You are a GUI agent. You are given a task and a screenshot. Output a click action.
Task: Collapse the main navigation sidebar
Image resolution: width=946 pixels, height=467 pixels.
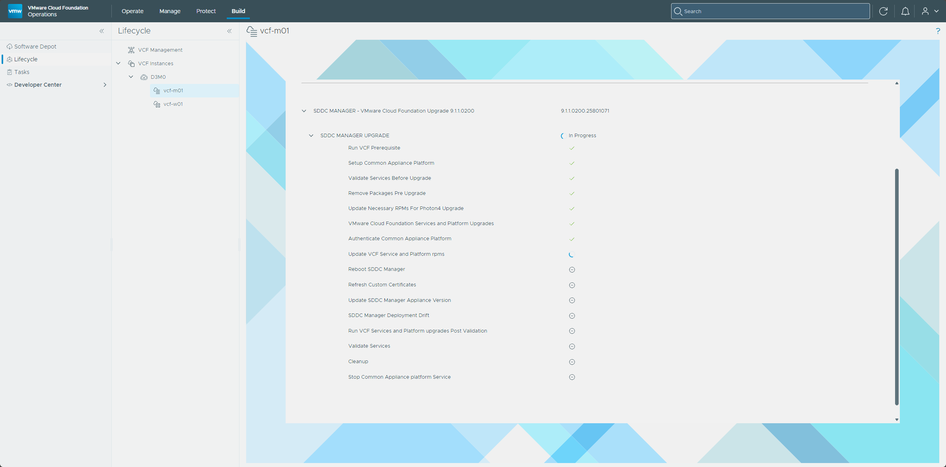click(102, 31)
